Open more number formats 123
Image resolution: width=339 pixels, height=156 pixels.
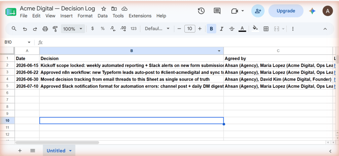coord(134,28)
